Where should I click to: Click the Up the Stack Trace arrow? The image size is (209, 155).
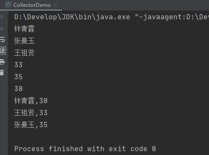click(2, 17)
